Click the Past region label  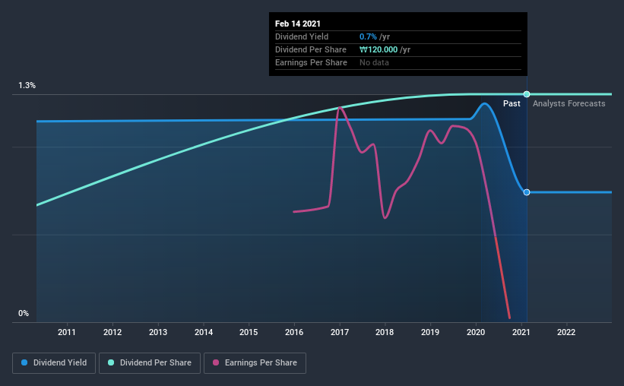(x=512, y=103)
